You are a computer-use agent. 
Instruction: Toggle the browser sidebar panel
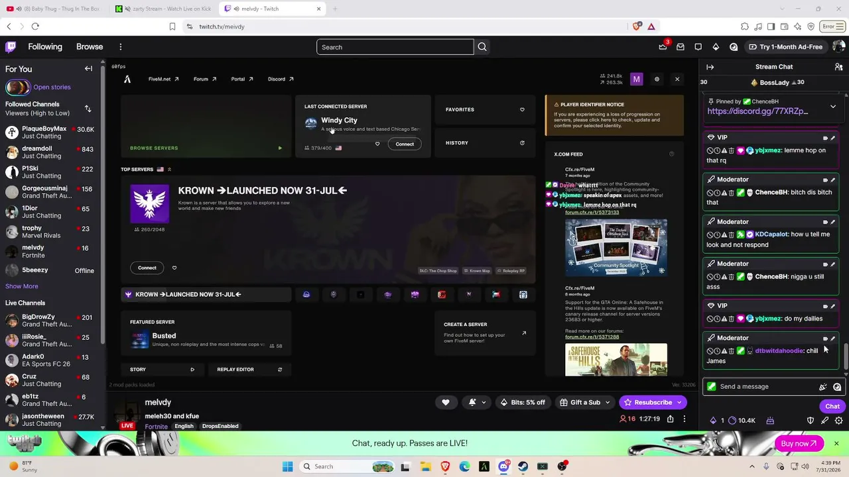coord(771,26)
